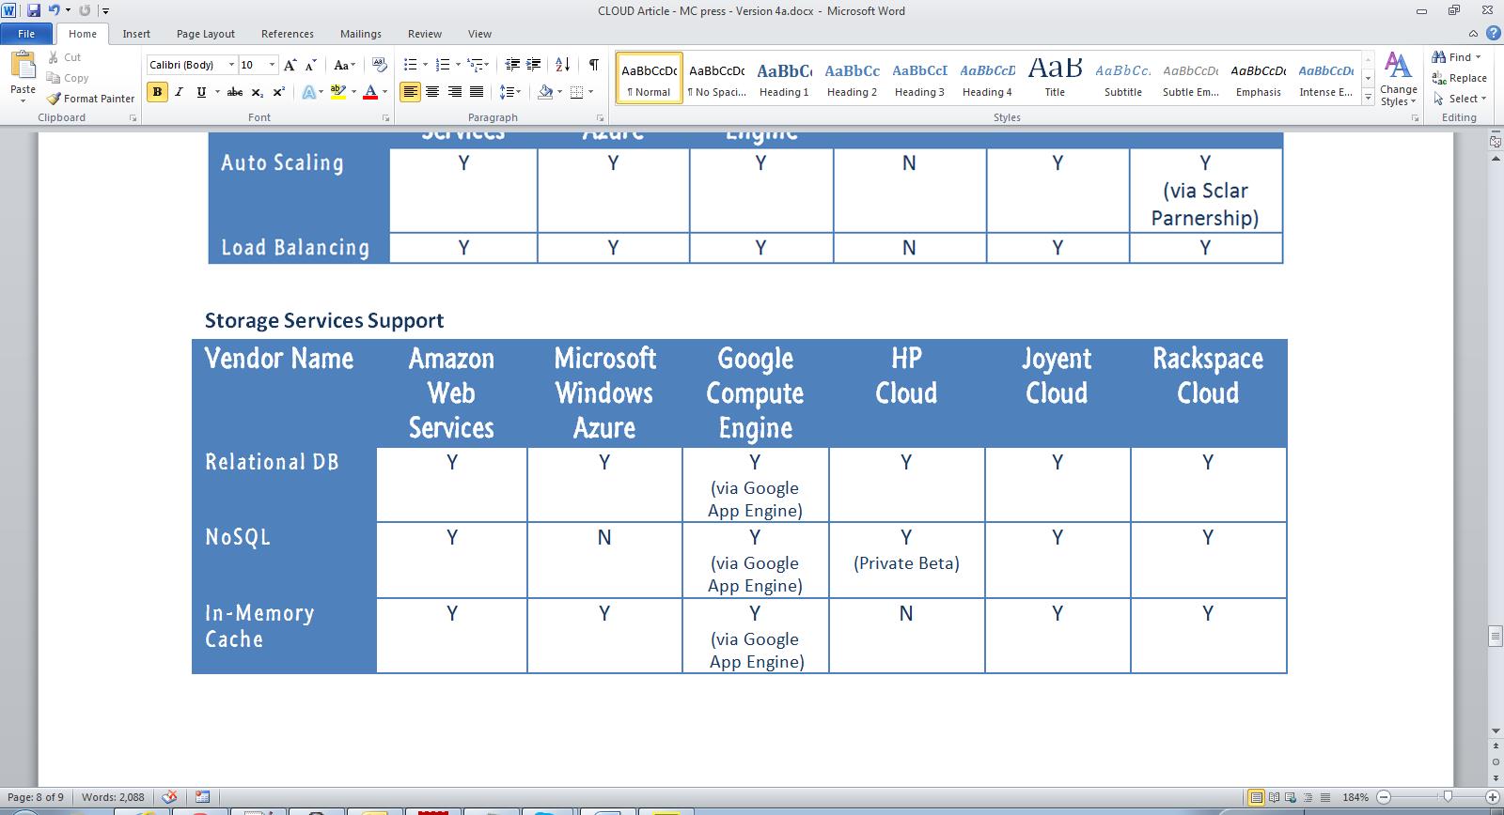This screenshot has width=1504, height=815.
Task: Open the font size dropdown
Action: click(x=273, y=65)
